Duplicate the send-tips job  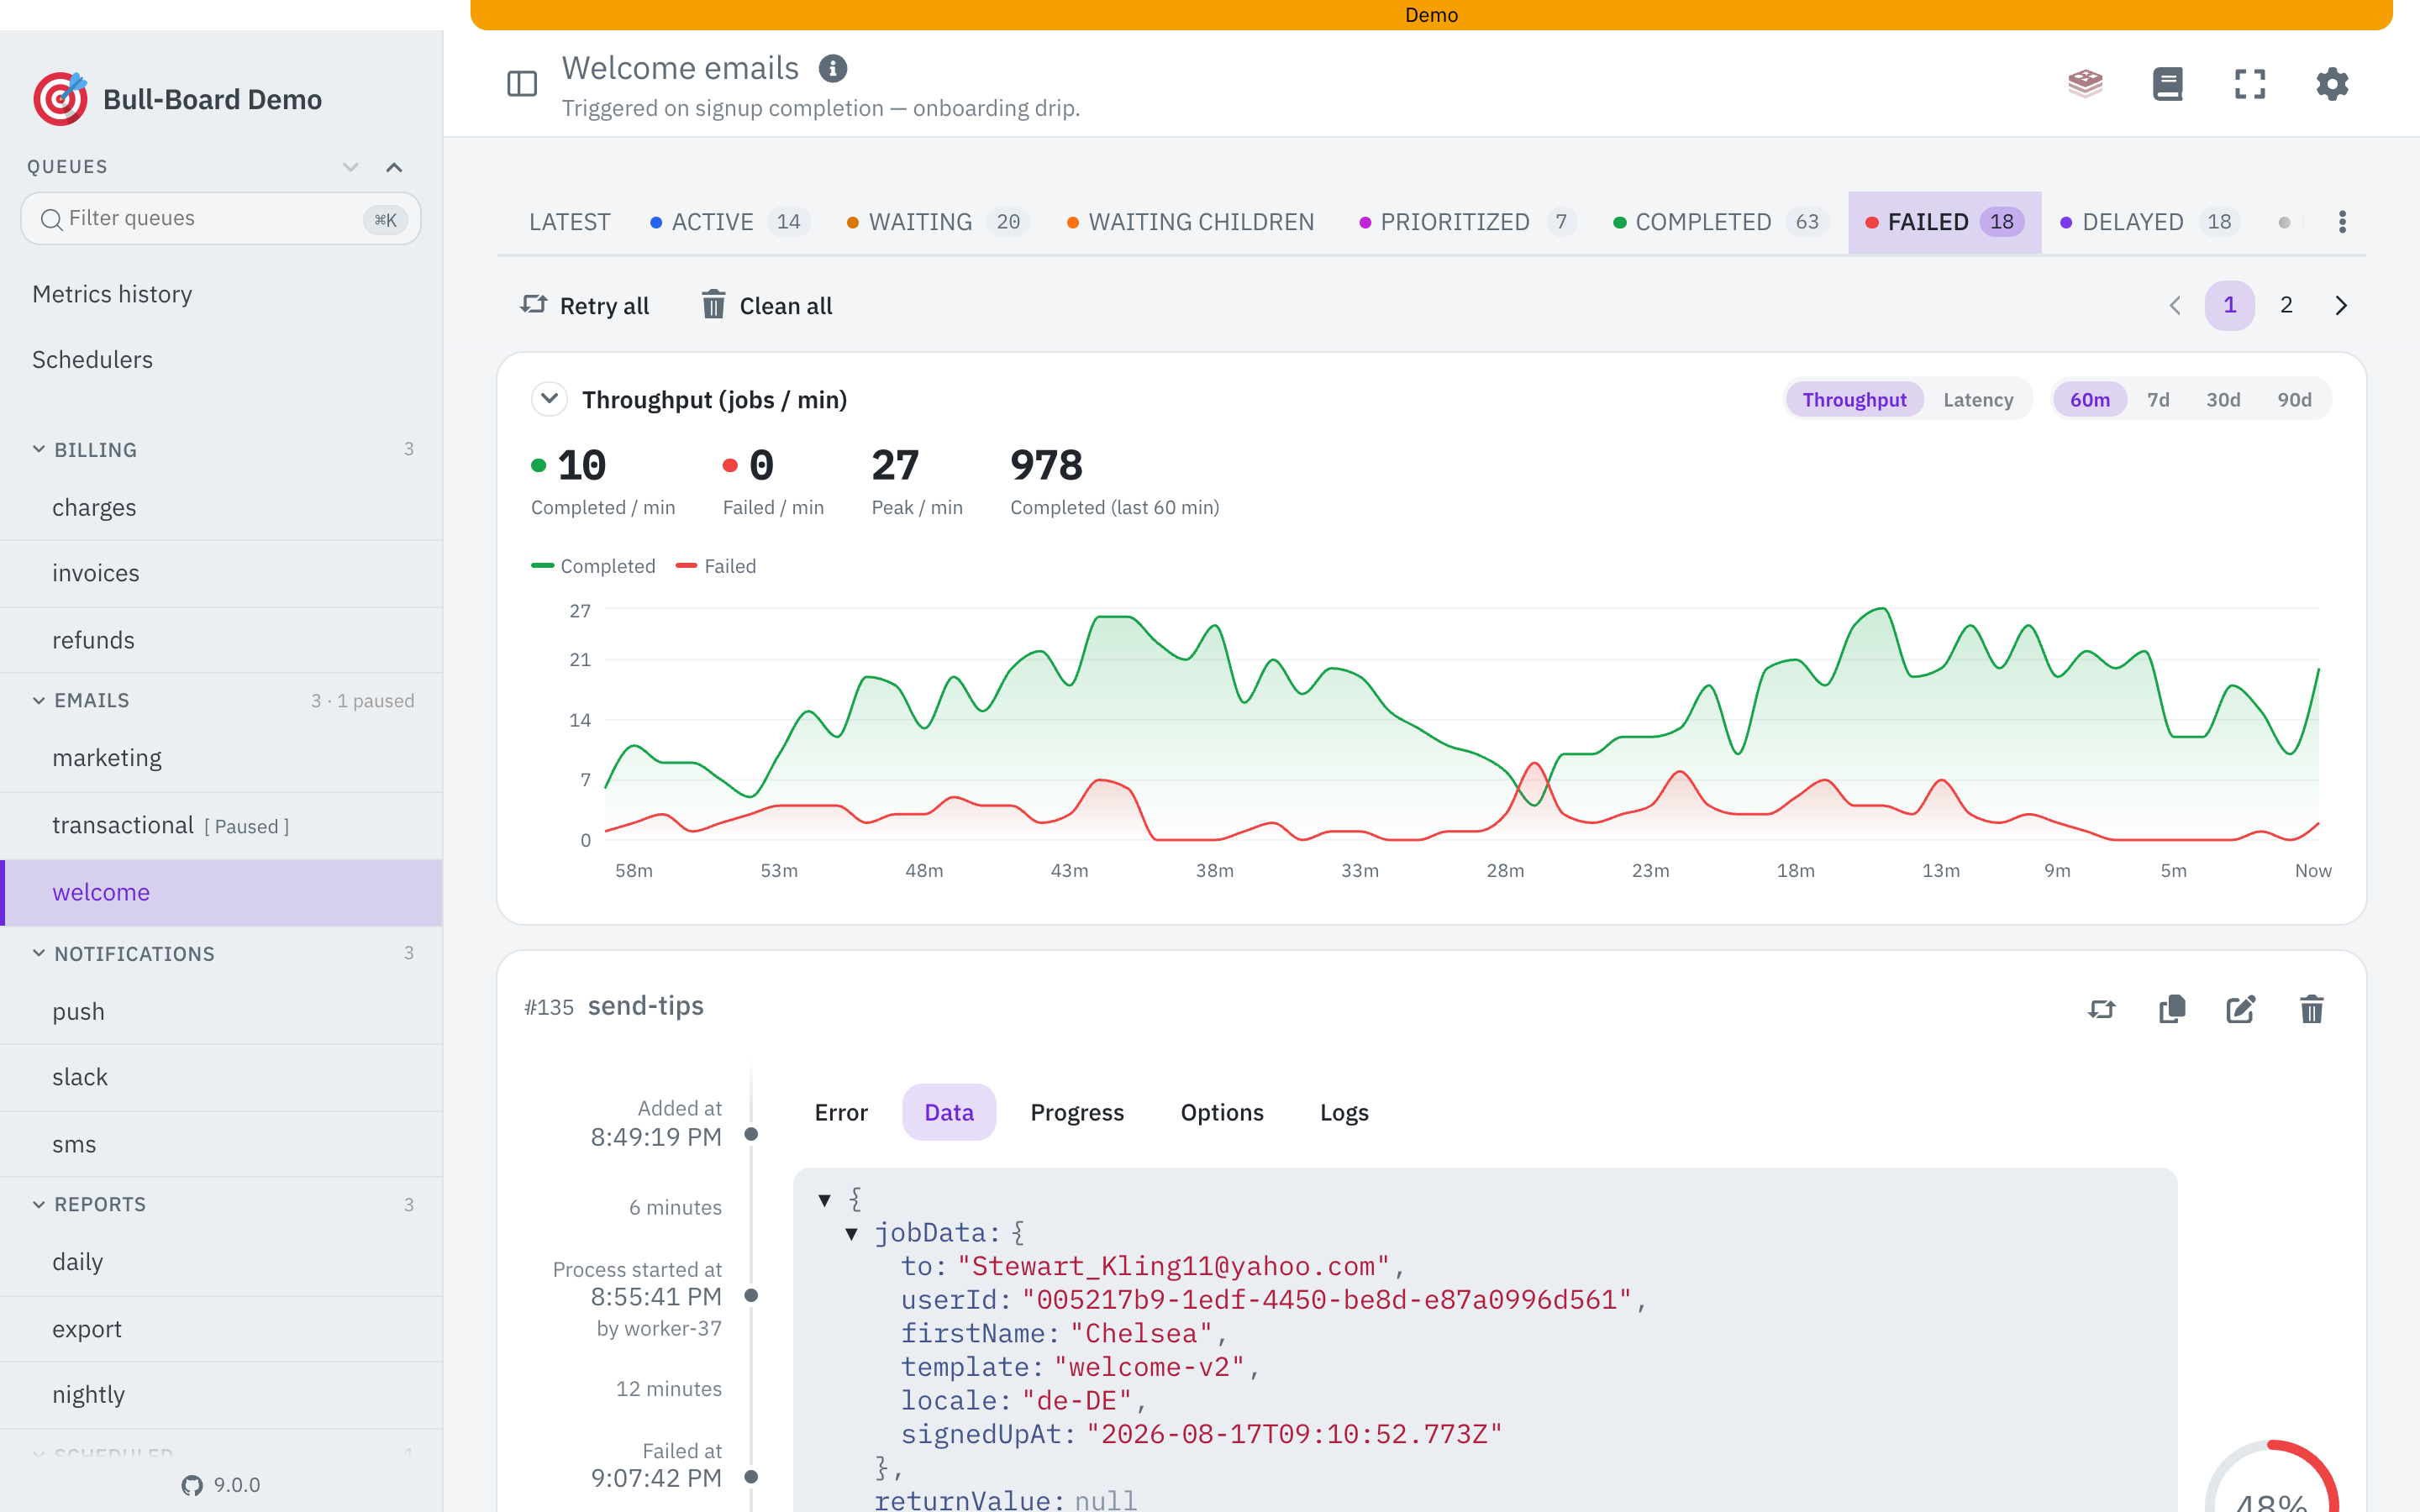2172,1009
